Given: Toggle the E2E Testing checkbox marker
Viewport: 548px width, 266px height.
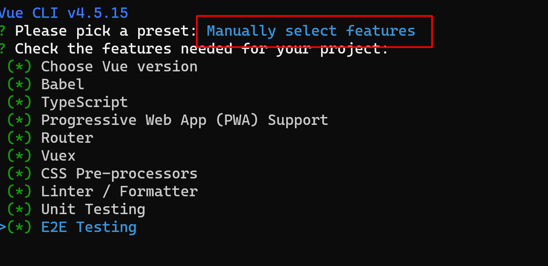Looking at the screenshot, I should 19,227.
